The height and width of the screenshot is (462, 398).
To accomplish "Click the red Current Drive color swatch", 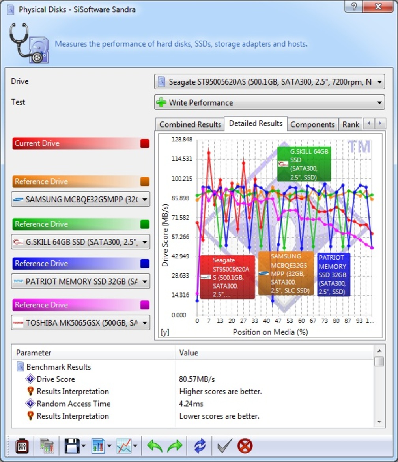I will 145,143.
